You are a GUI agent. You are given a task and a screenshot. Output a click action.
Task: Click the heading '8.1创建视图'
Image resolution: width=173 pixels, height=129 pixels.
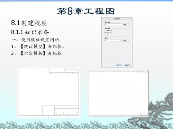click(x=29, y=23)
